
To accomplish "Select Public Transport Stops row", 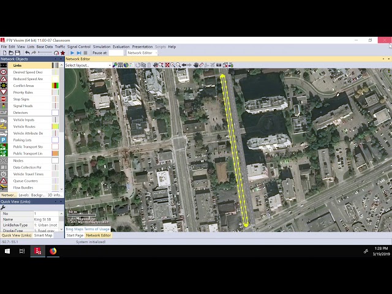I will [29, 147].
